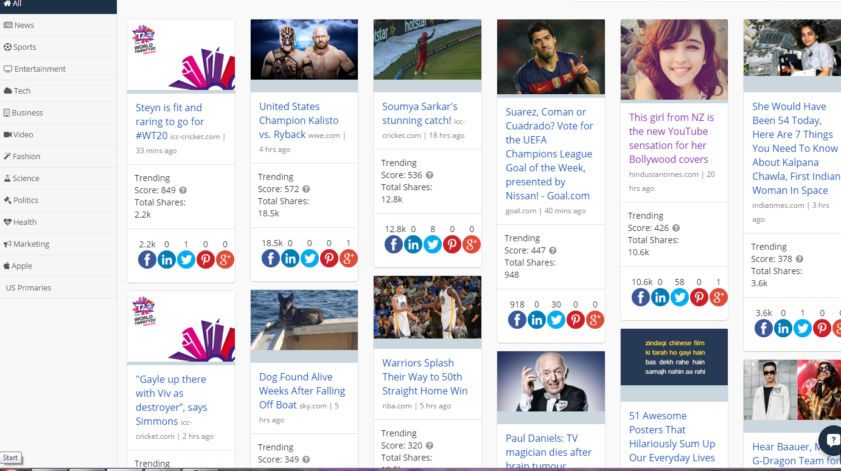Image resolution: width=841 pixels, height=471 pixels.
Task: Share the Steyn article on Facebook
Action: tap(147, 260)
